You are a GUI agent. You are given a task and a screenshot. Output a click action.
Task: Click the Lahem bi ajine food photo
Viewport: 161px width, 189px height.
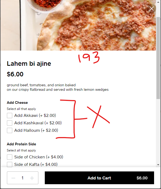click(x=78, y=25)
